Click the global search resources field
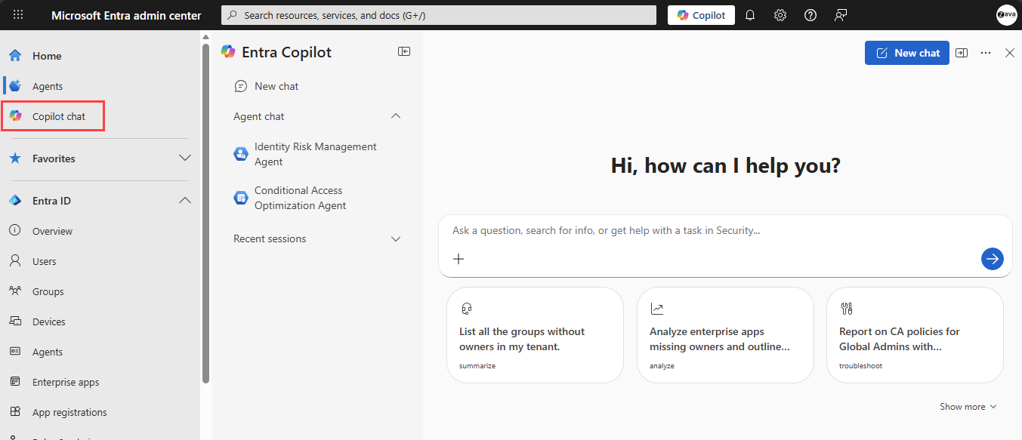Screen dimensions: 1022x440 [x=439, y=15]
